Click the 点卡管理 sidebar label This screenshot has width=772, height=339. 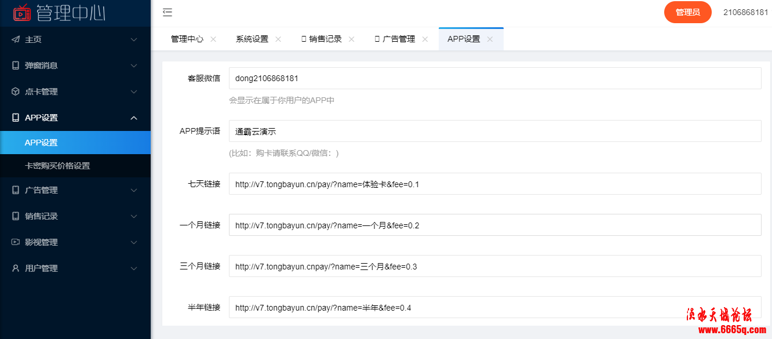41,92
